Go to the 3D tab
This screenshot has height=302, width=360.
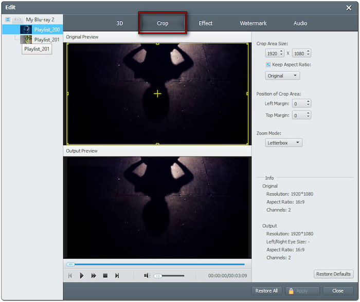tap(120, 23)
